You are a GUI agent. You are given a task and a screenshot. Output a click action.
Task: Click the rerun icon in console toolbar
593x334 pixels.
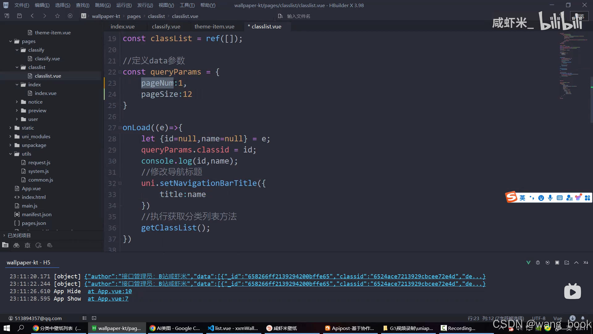tap(548, 263)
